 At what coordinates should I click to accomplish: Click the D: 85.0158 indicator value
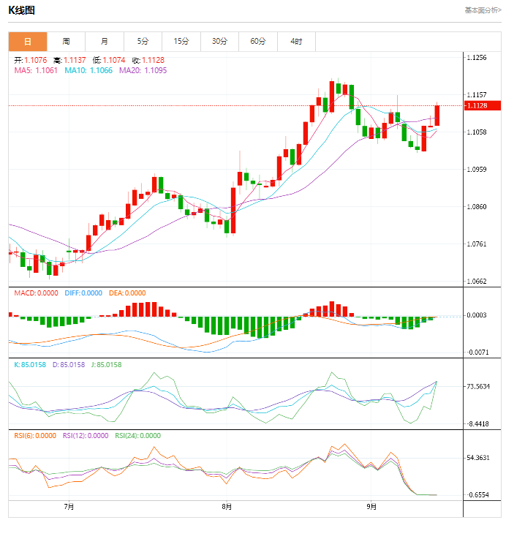click(69, 365)
